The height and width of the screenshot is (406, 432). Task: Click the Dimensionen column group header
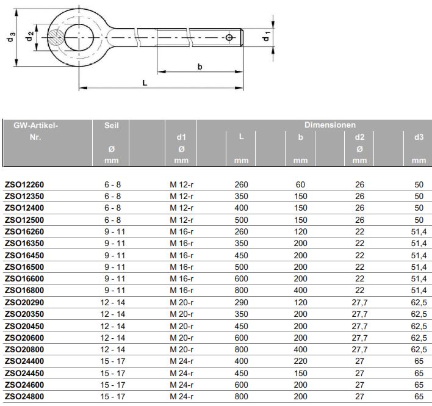click(x=330, y=125)
